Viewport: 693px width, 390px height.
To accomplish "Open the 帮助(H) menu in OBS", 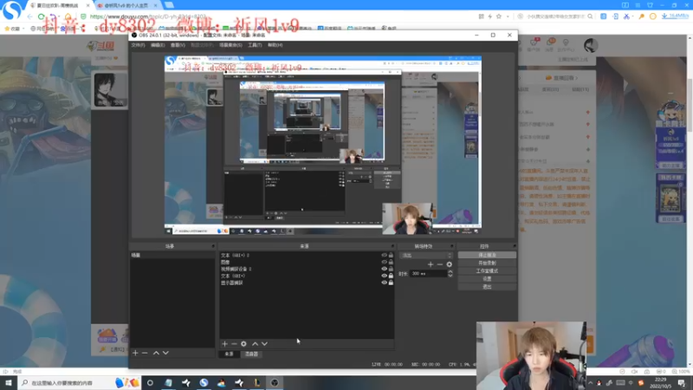I will [275, 45].
